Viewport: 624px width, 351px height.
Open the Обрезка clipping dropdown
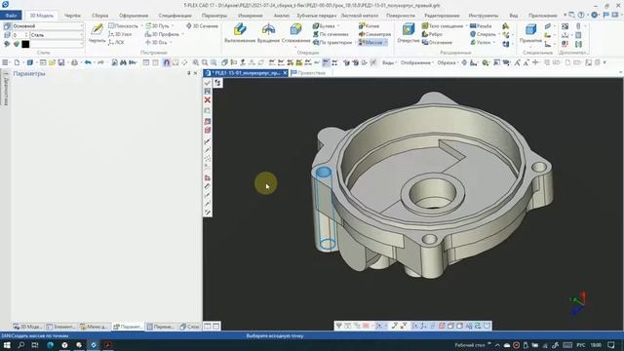[x=448, y=62]
